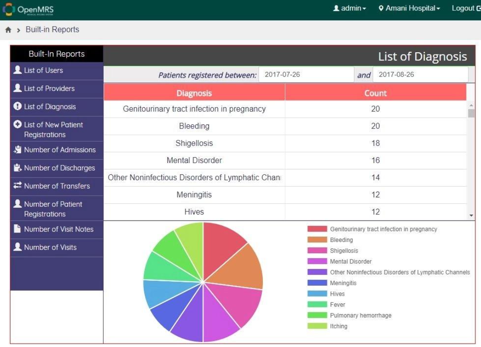
Task: Toggle the Pulmonary hemorrhage legend swatch
Action: (317, 315)
